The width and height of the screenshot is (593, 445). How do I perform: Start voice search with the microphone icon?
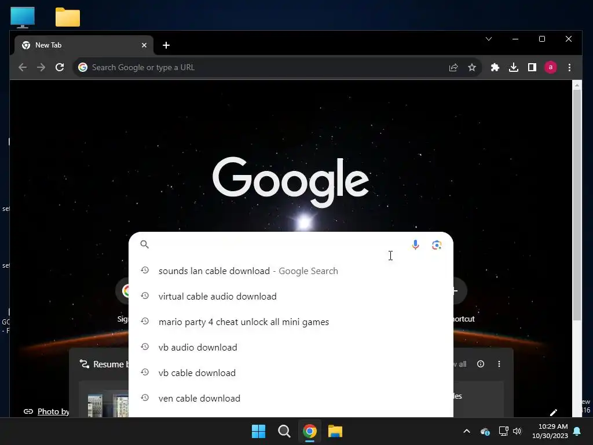coord(415,245)
